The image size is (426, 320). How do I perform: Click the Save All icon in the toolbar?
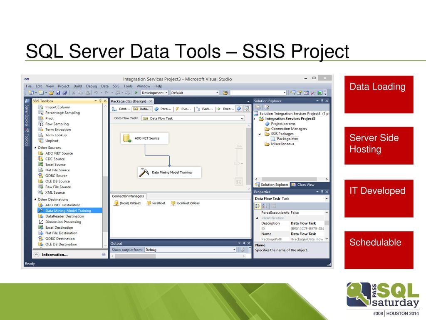tap(64, 93)
